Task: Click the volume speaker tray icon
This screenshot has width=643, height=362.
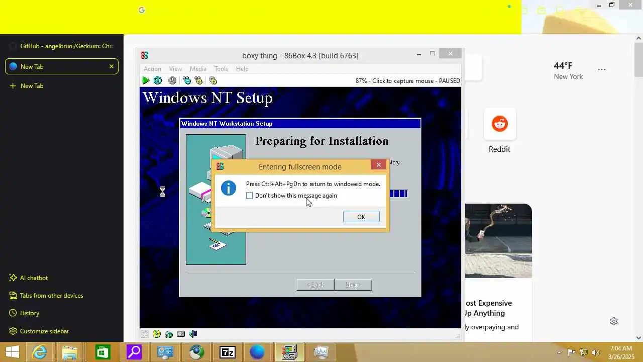Action: coord(596,352)
